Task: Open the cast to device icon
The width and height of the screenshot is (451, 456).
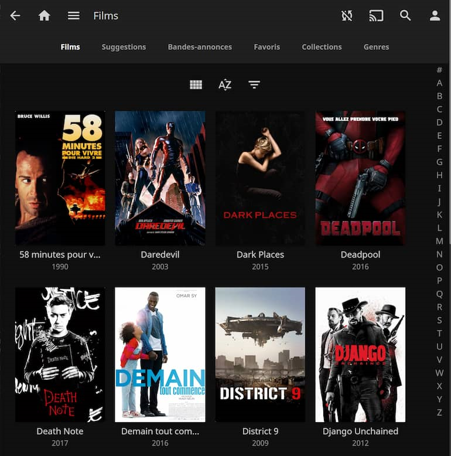Action: [376, 16]
